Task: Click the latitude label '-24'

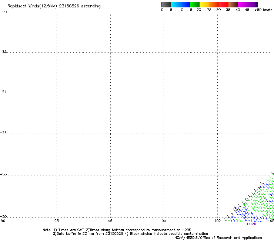Action: (3, 92)
